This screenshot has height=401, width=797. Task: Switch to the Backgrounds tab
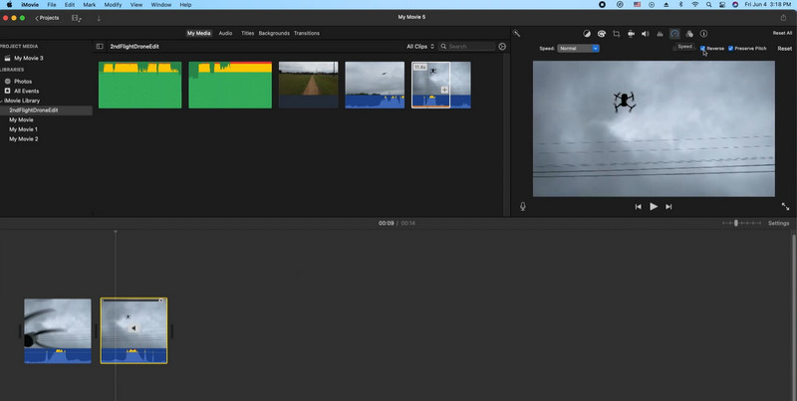(274, 34)
